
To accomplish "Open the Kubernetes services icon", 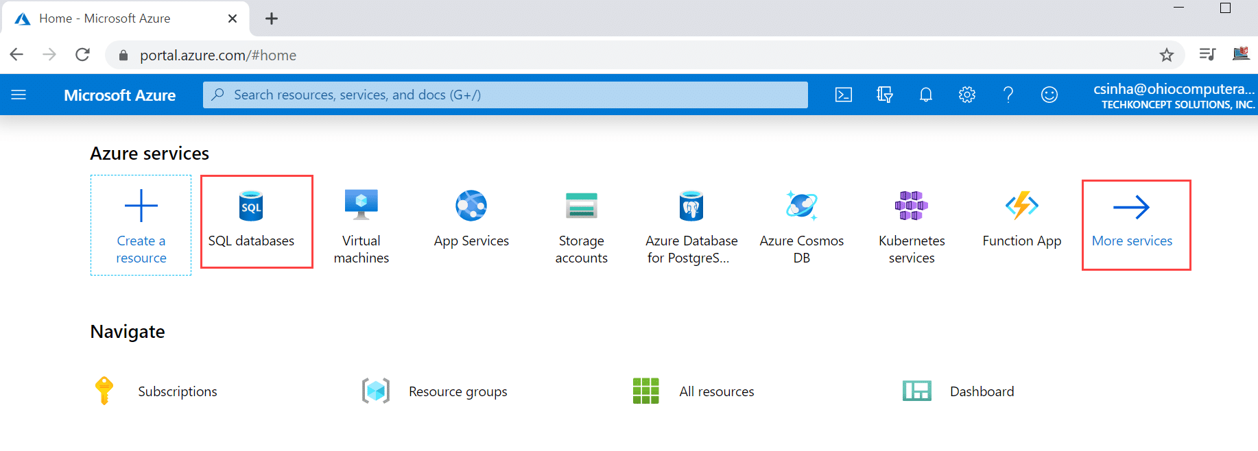I will coord(912,206).
